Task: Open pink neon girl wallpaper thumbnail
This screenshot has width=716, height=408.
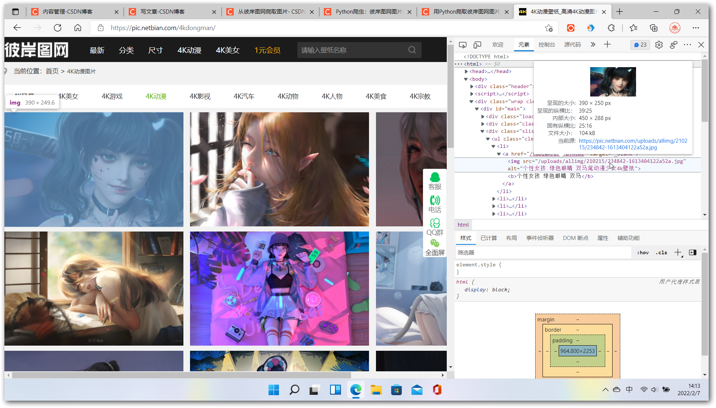Action: pos(280,288)
